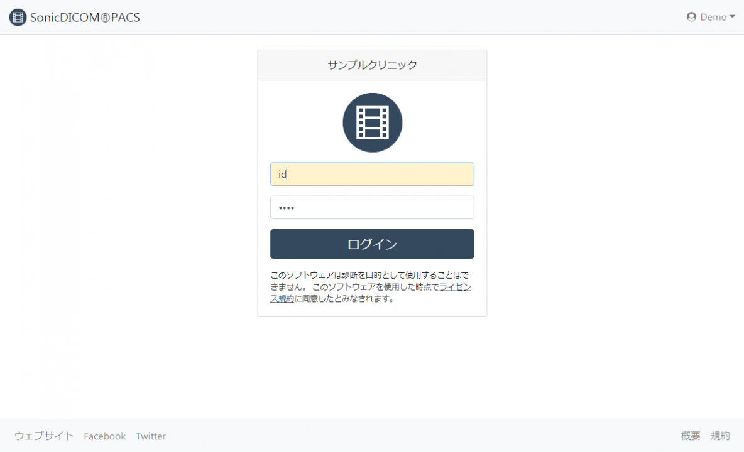Click the large film reel logo in login panel
Image resolution: width=744 pixels, height=452 pixels.
click(373, 122)
